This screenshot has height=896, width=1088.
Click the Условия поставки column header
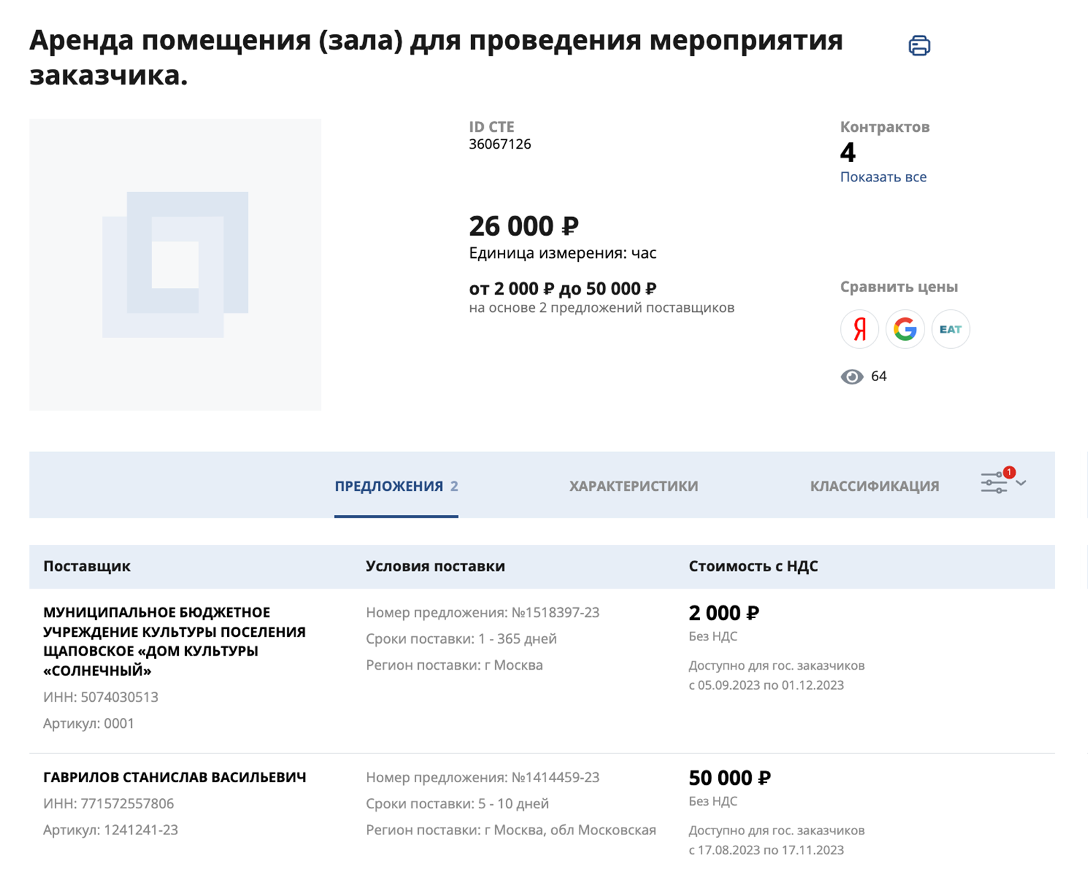coord(435,566)
